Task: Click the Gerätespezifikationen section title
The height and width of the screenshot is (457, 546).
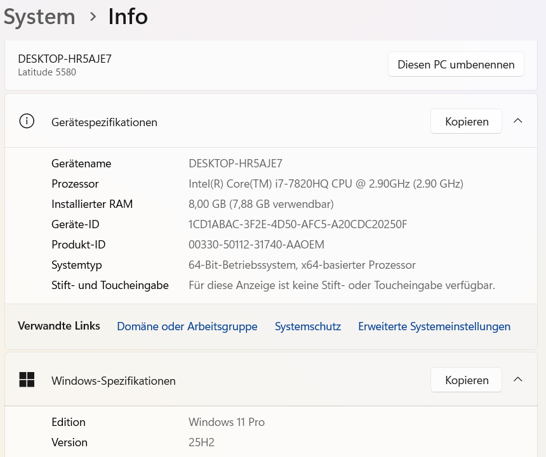Action: (105, 122)
